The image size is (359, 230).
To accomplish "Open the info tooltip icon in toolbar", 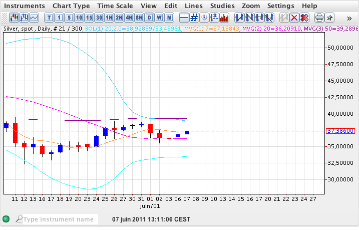I will [x=204, y=18].
